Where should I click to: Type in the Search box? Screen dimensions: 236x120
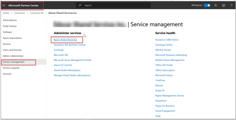point(115,5)
